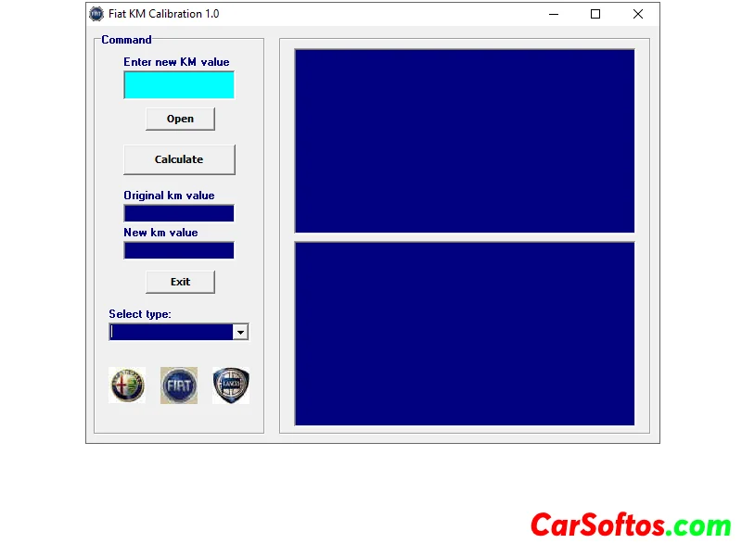Click the Alfa Romeo logo icon
Viewport: 742px width, 556px height.
(x=127, y=385)
